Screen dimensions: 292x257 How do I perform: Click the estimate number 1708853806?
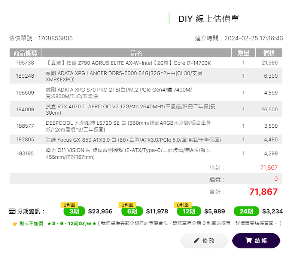pyautogui.click(x=55, y=38)
